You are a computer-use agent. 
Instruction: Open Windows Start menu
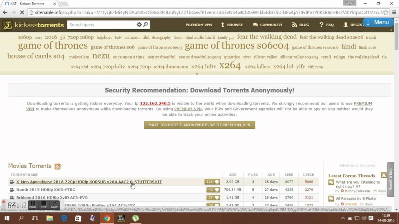(x=7, y=218)
